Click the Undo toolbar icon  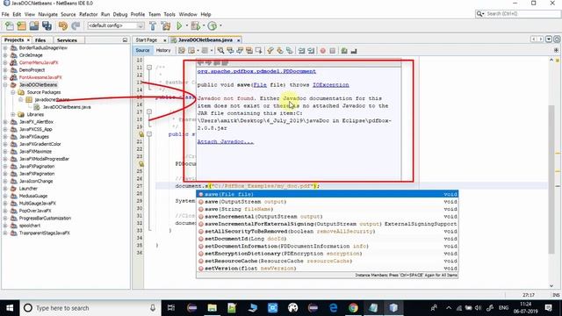63,25
